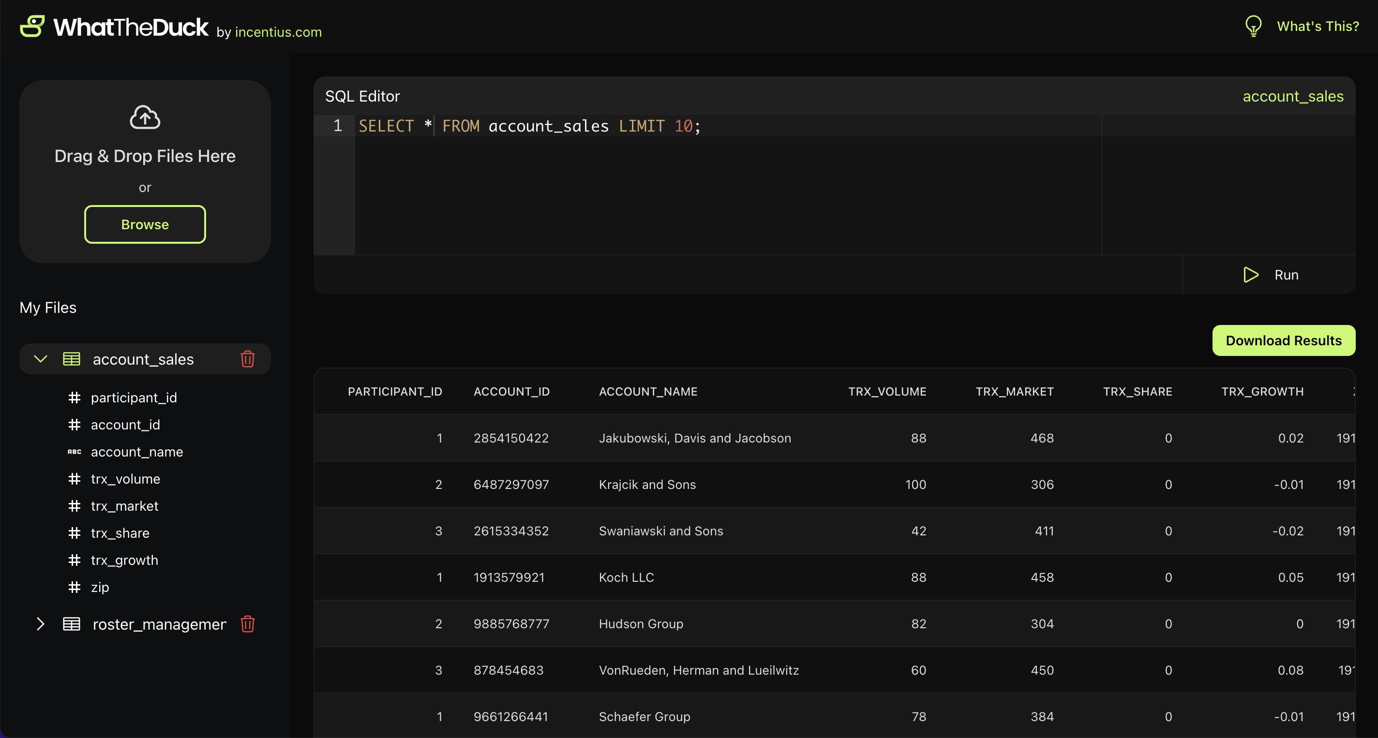Click the hash icon next to zip
The height and width of the screenshot is (738, 1378).
75,587
